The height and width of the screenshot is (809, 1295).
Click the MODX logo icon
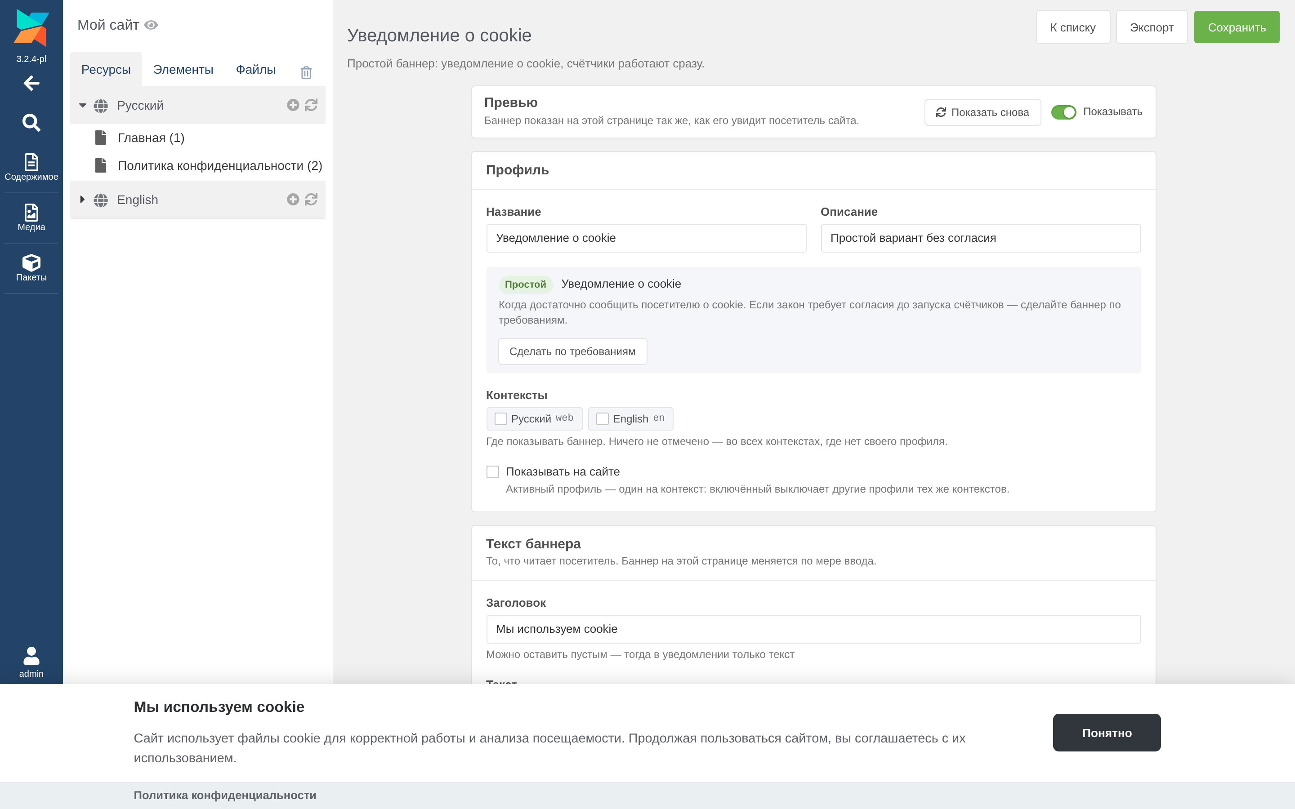tap(31, 28)
